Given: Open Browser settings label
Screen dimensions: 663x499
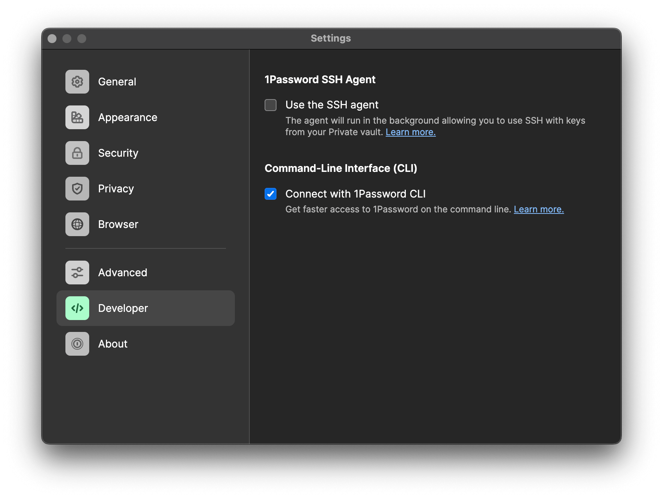Looking at the screenshot, I should (x=118, y=224).
